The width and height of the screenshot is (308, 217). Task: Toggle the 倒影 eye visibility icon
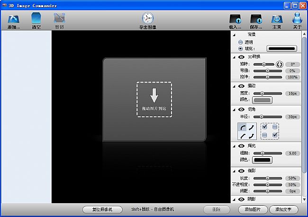[241, 171]
